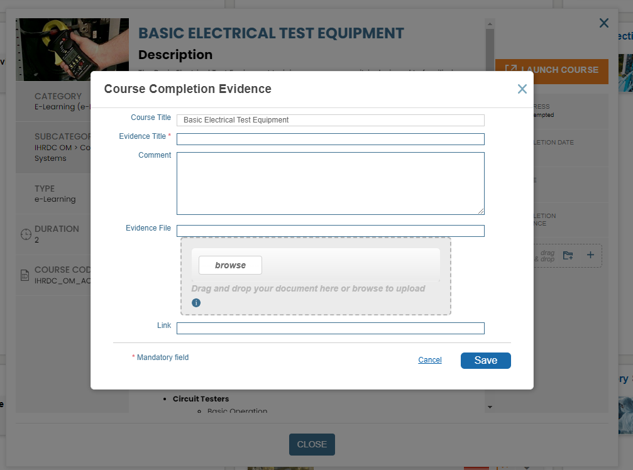Click the 'BASIC ELECTRICAL TEST EQUIPMENT' heading
Screen dimensions: 633x470
[x=271, y=33]
